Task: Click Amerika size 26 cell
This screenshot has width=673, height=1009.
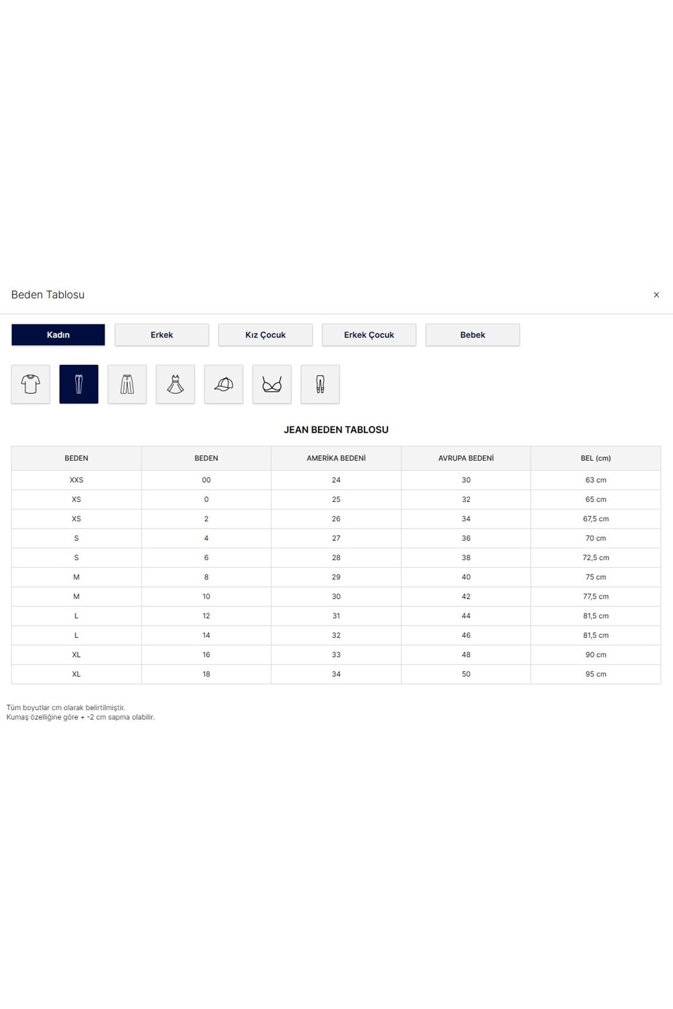Action: [336, 519]
